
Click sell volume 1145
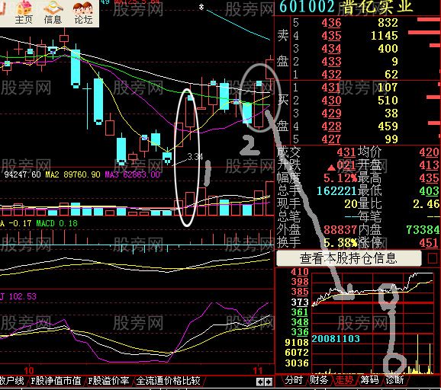click(x=385, y=36)
